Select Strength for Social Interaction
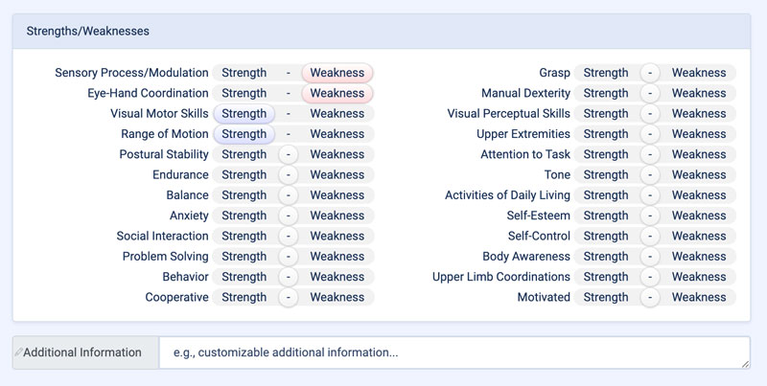This screenshot has width=767, height=386. [244, 236]
